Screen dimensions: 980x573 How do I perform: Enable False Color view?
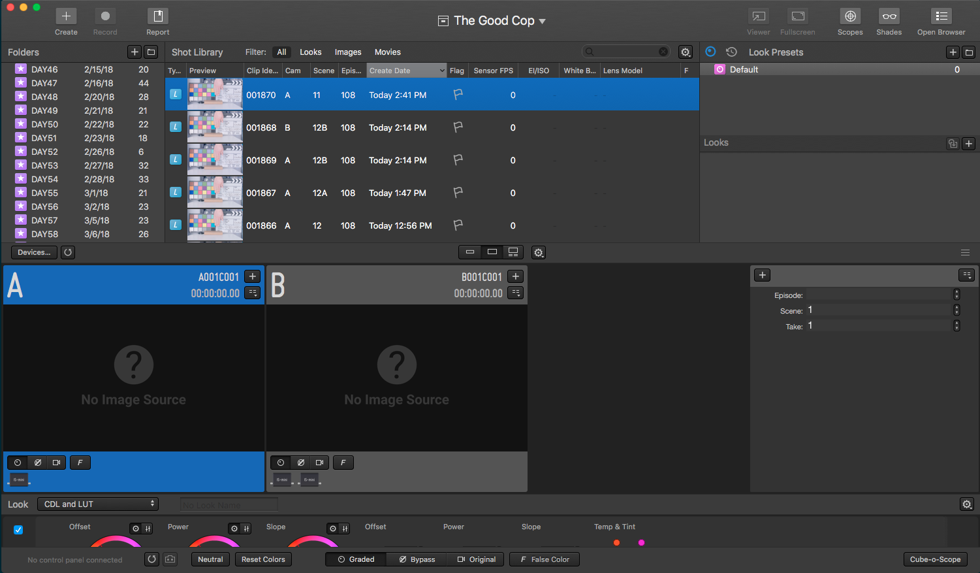[x=544, y=559]
